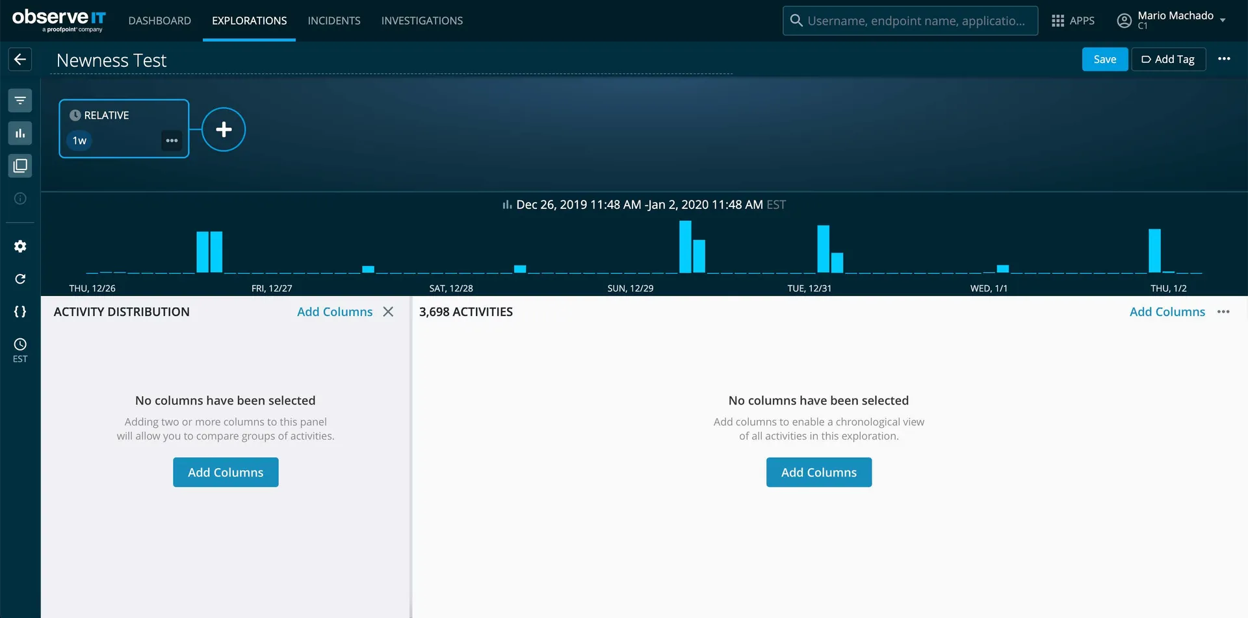Open the RELATIVE filter options menu
The image size is (1248, 618).
172,141
